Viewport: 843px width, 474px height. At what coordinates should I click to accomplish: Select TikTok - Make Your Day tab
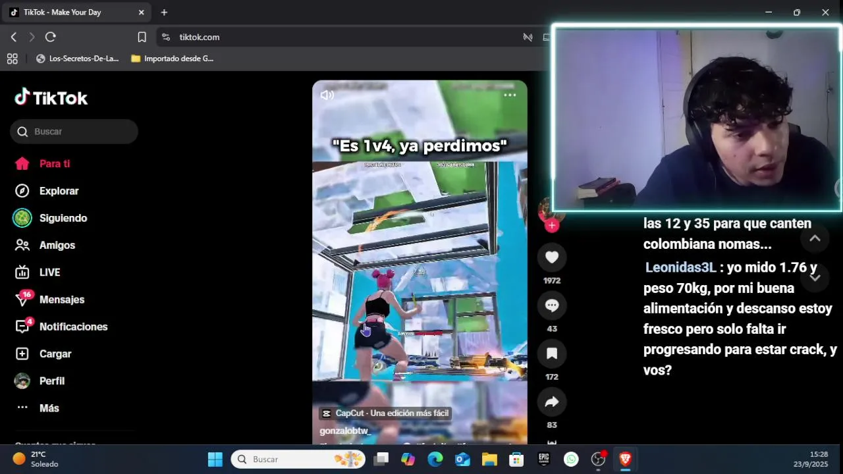[77, 13]
